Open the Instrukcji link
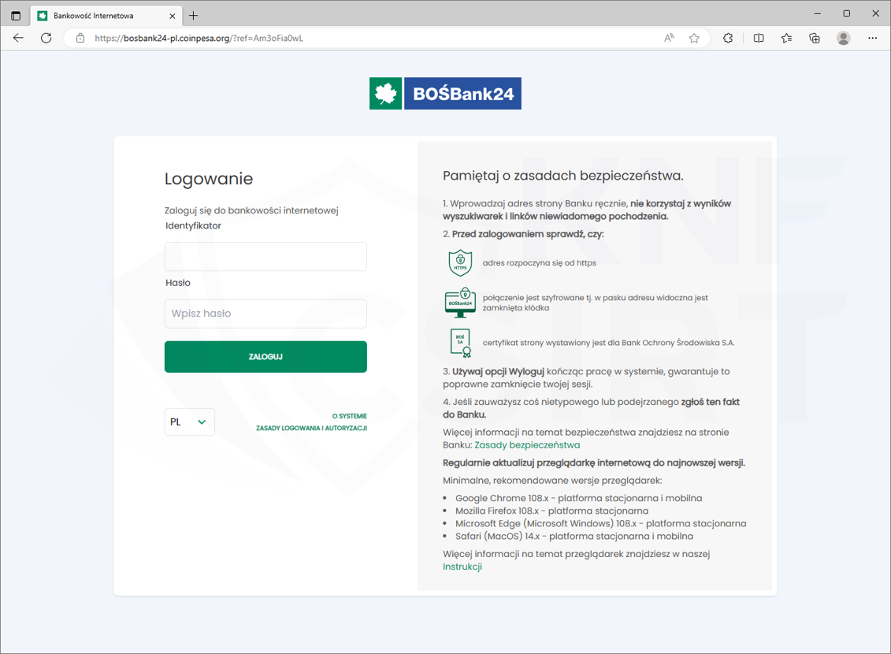 (462, 567)
